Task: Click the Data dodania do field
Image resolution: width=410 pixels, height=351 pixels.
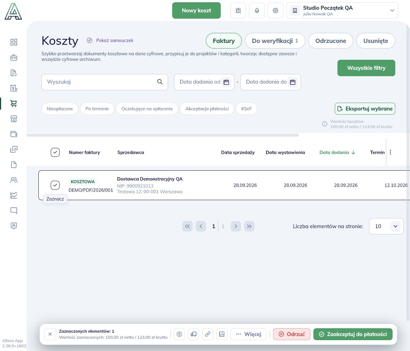Action: [x=271, y=82]
